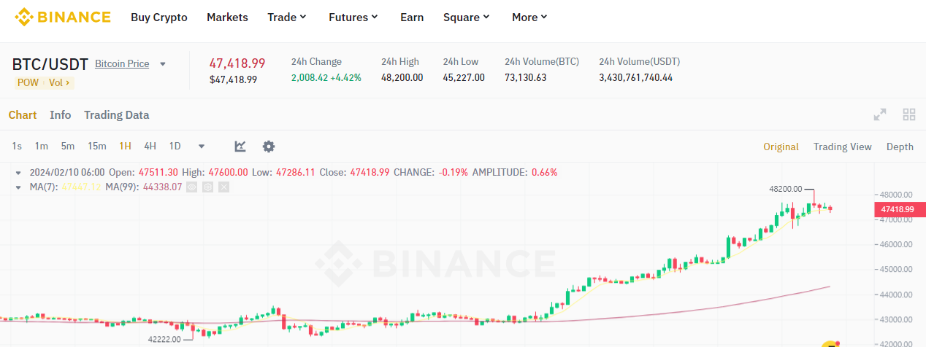Image resolution: width=926 pixels, height=347 pixels.
Task: Open the Earn page
Action: tap(412, 17)
